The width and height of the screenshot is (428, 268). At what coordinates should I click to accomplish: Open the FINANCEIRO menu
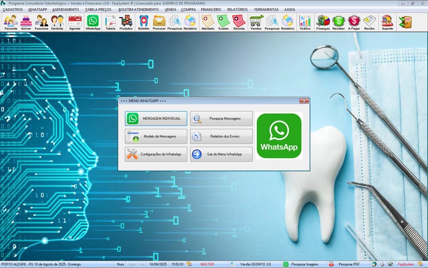pos(211,10)
